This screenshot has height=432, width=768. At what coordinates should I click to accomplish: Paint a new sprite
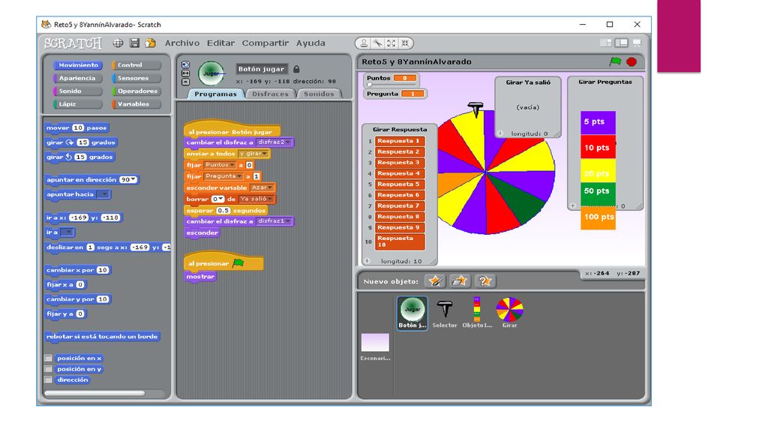point(435,281)
